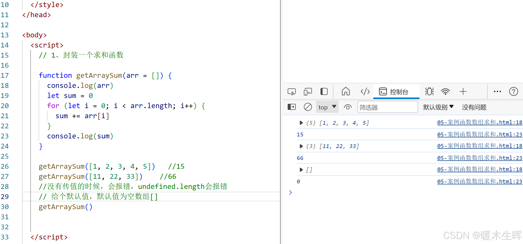Viewport: 523px width, 244px height.
Task: Expand the (5) [1, 2, 3, 4, 5] array entry
Action: [x=301, y=123]
